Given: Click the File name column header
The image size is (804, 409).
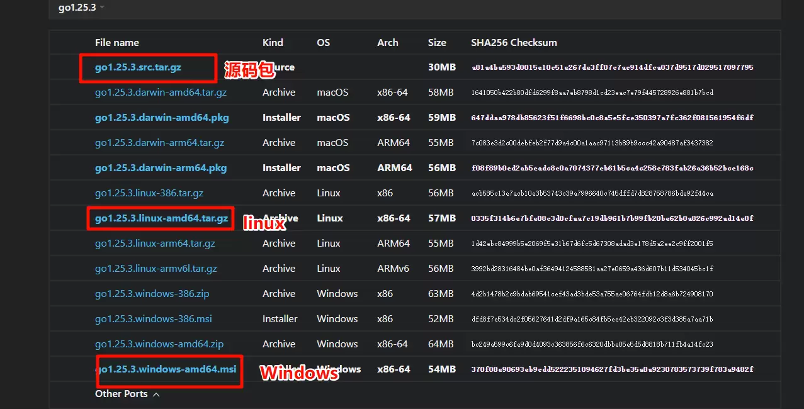Looking at the screenshot, I should 117,43.
